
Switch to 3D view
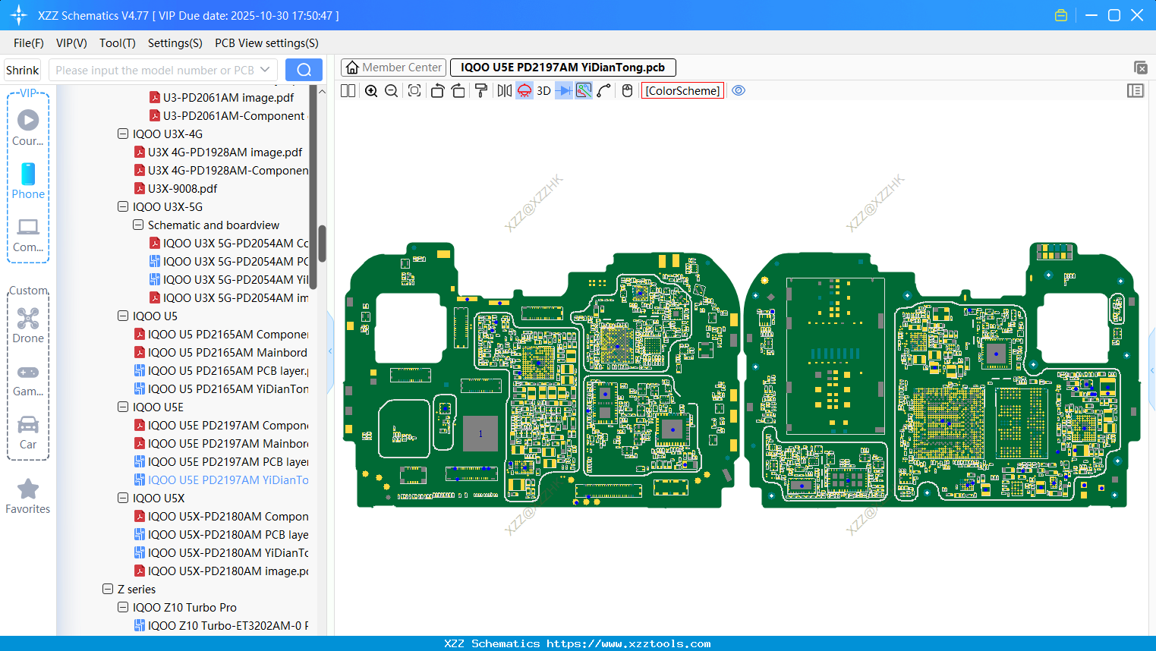tap(543, 90)
